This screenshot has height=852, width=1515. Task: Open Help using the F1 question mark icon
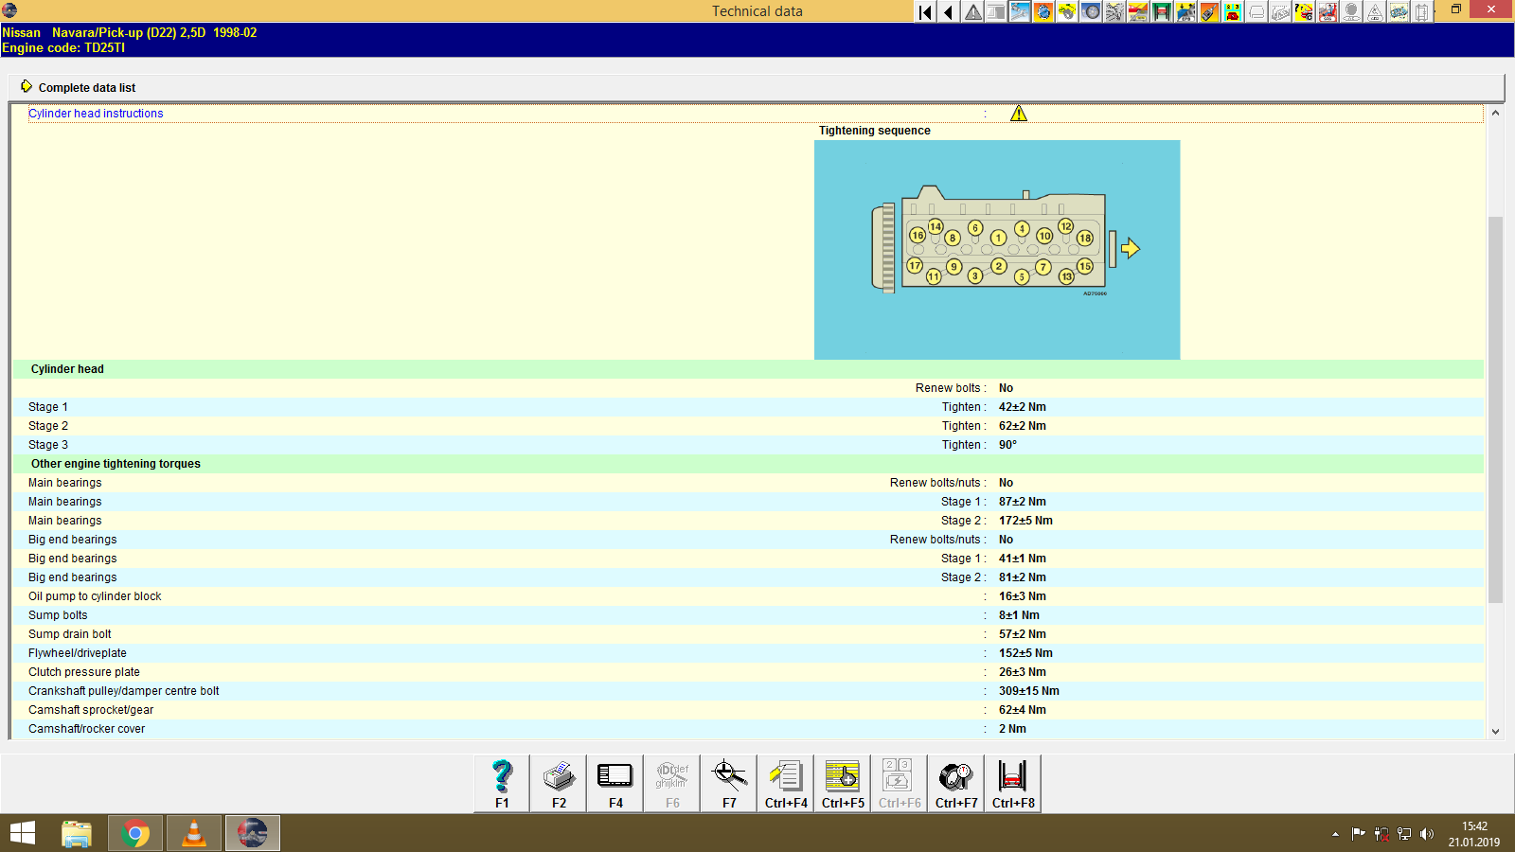[501, 782]
